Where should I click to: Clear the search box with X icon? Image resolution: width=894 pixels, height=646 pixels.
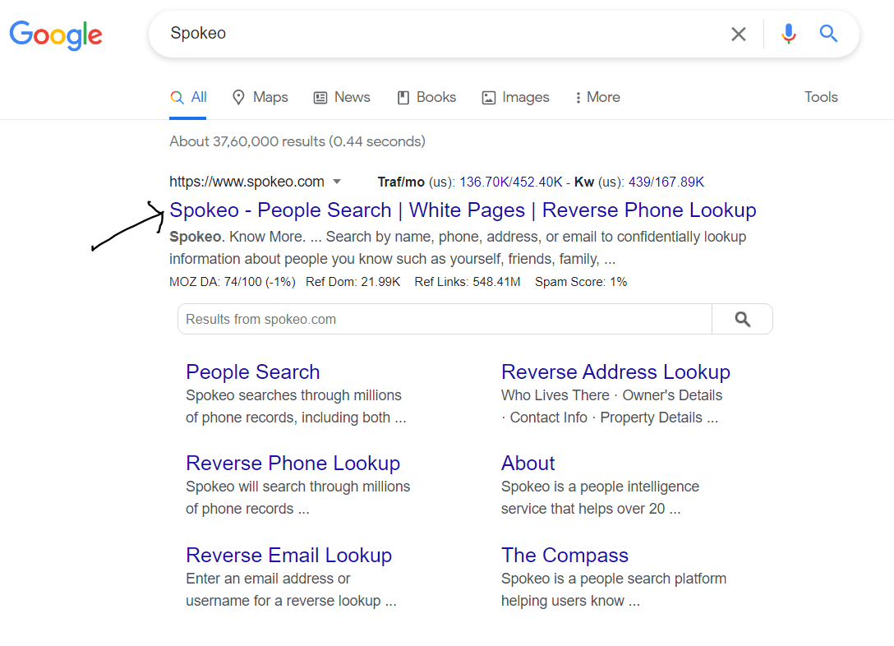739,34
